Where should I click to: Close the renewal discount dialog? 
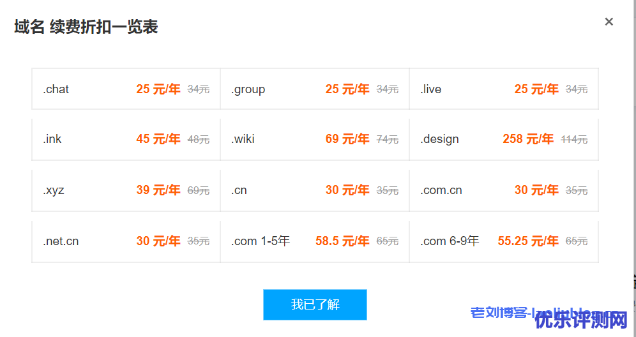(x=609, y=22)
